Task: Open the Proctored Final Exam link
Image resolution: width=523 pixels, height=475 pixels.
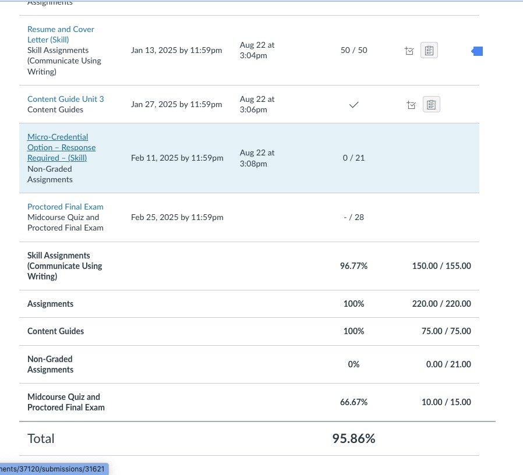Action: 65,207
